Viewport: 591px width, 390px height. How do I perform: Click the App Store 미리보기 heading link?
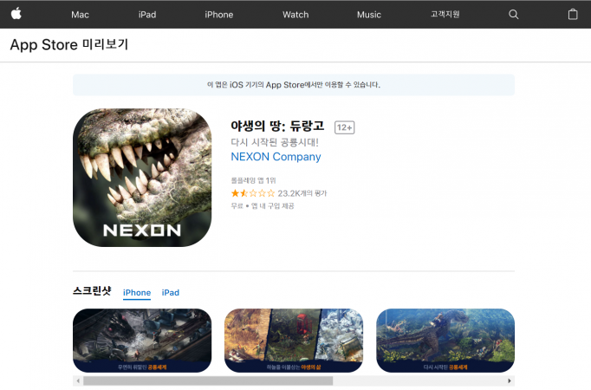point(68,45)
